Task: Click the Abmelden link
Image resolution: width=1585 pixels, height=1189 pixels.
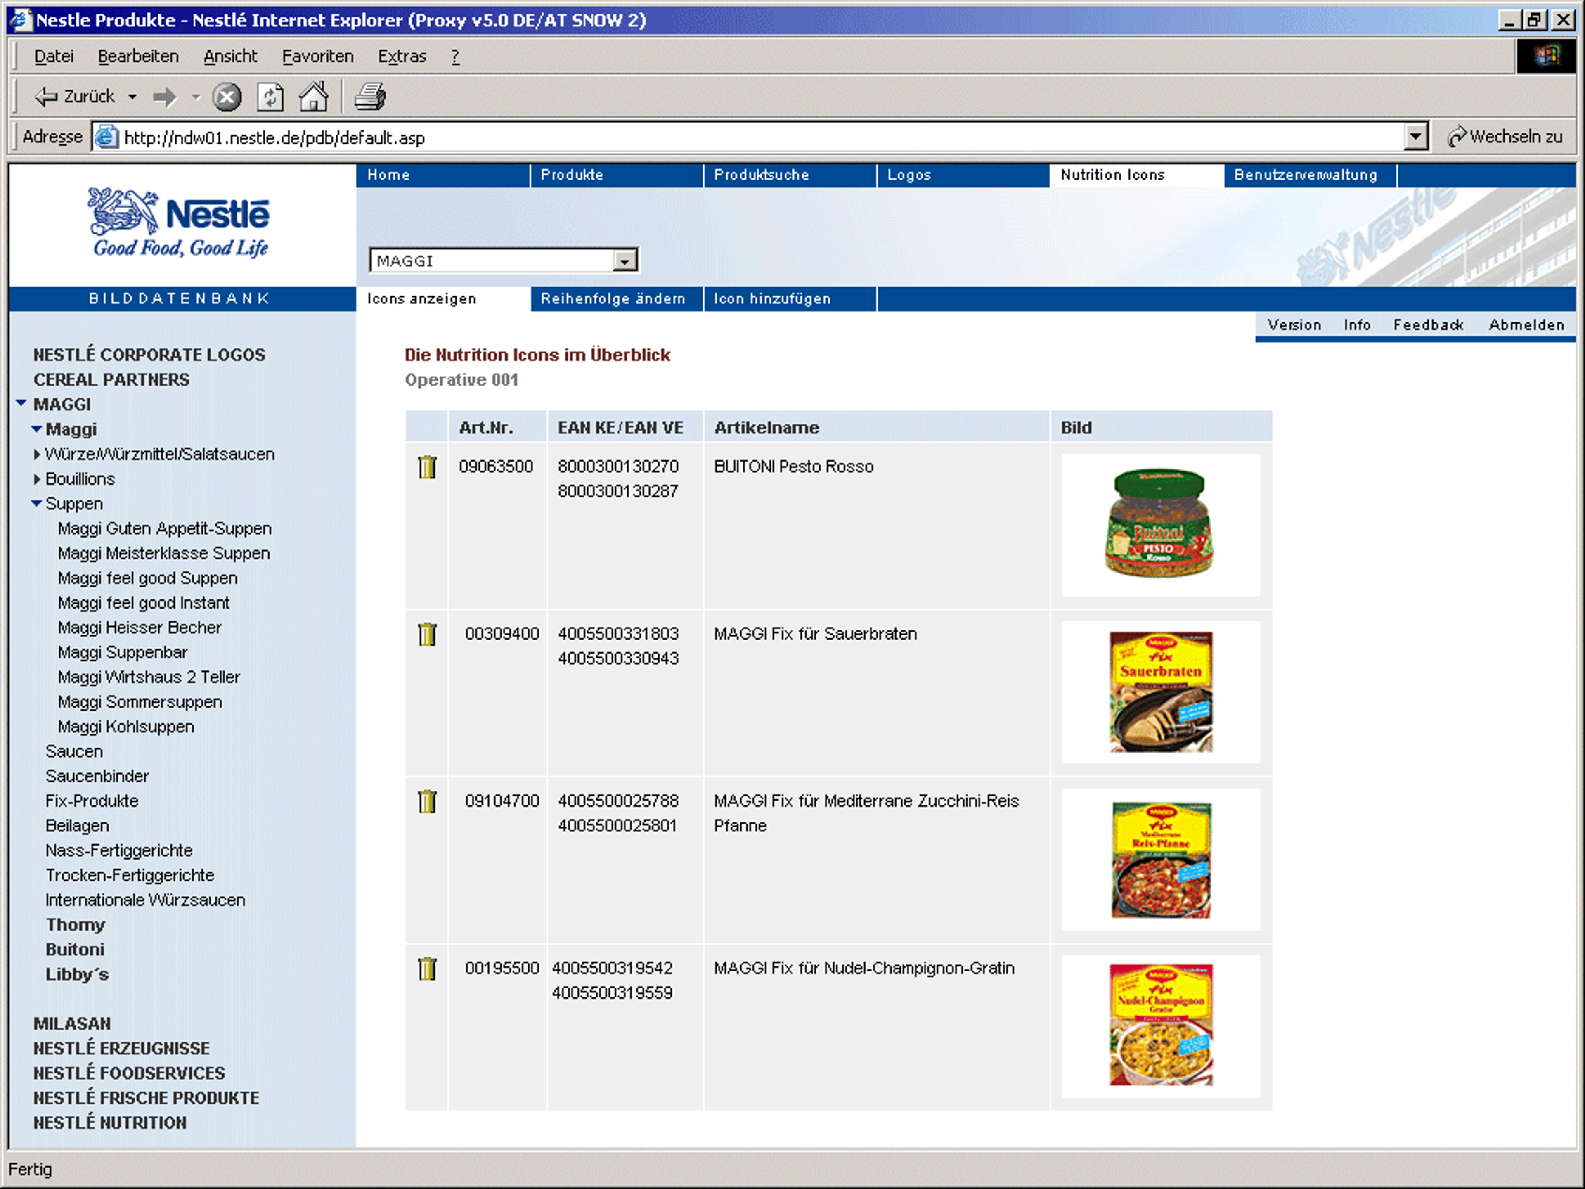Action: 1526,324
